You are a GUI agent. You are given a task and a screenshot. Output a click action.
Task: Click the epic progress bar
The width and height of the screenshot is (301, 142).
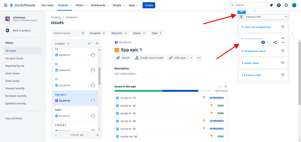click(x=162, y=91)
